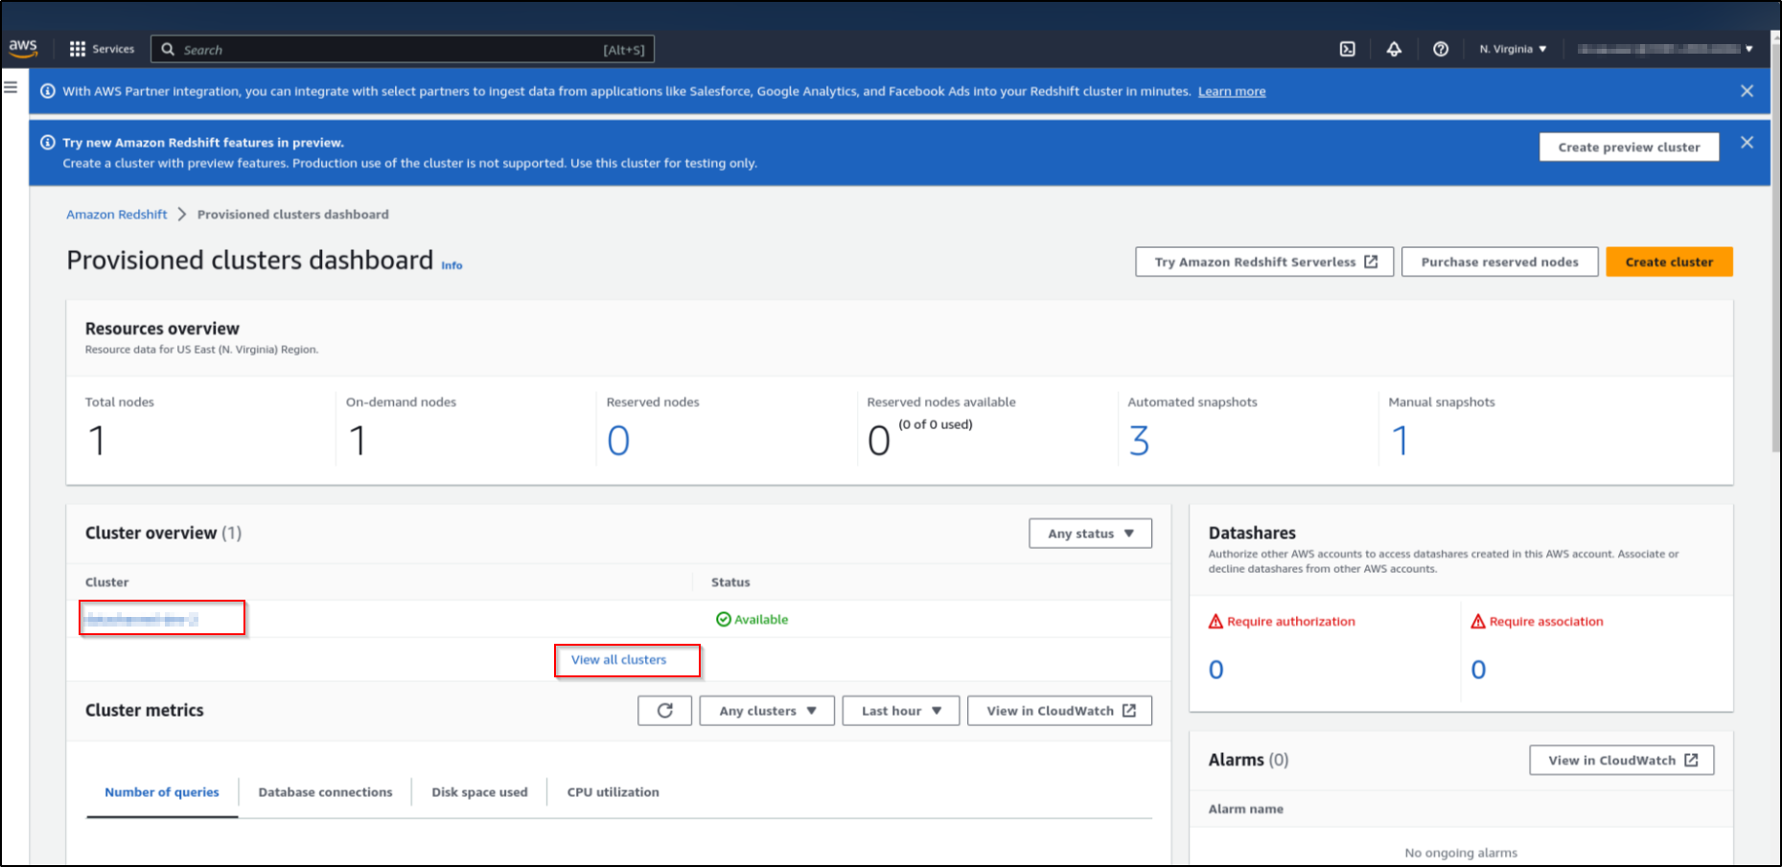Click the page vertical scrollbar
This screenshot has width=1782, height=867.
coord(1775,249)
